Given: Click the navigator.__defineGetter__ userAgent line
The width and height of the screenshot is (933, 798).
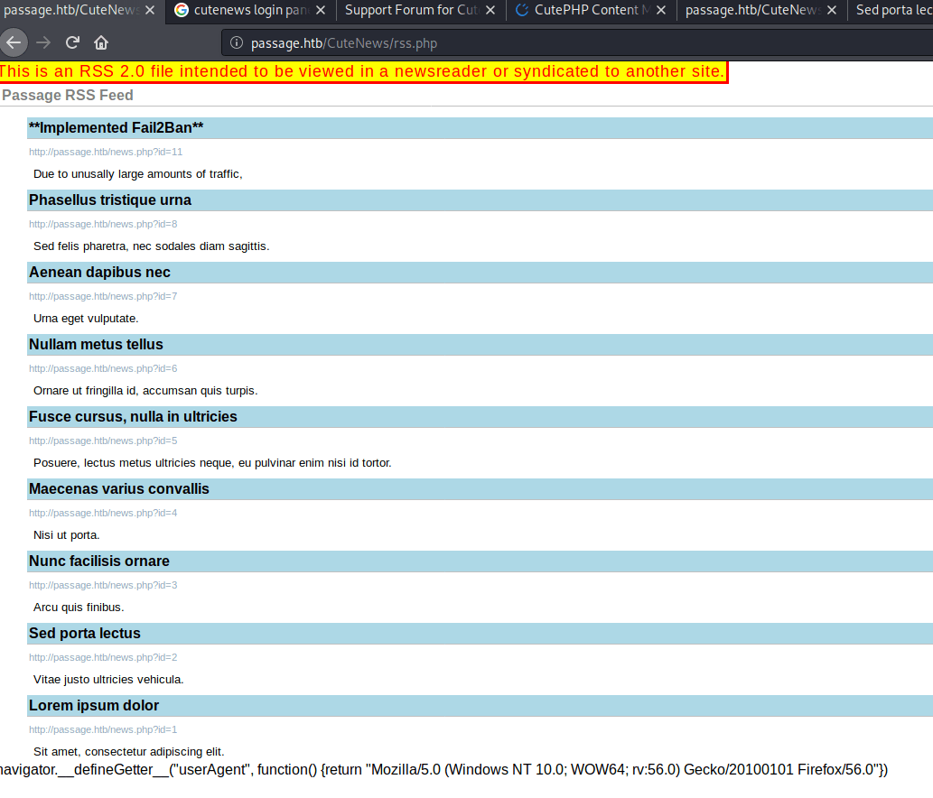Looking at the screenshot, I should point(443,770).
